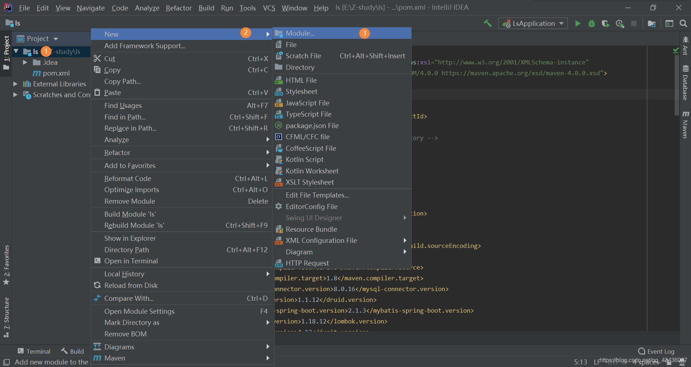
Task: Toggle the Structure tool window tab
Action: coord(6,317)
